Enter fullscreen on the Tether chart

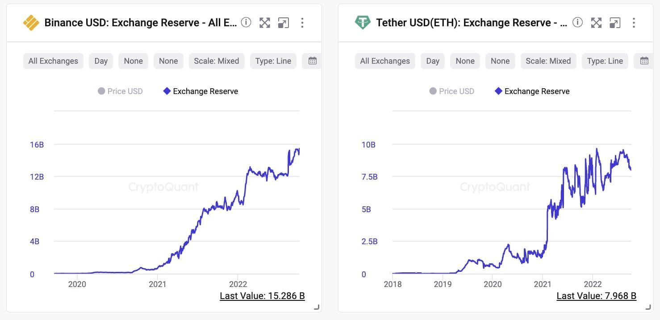coord(596,22)
